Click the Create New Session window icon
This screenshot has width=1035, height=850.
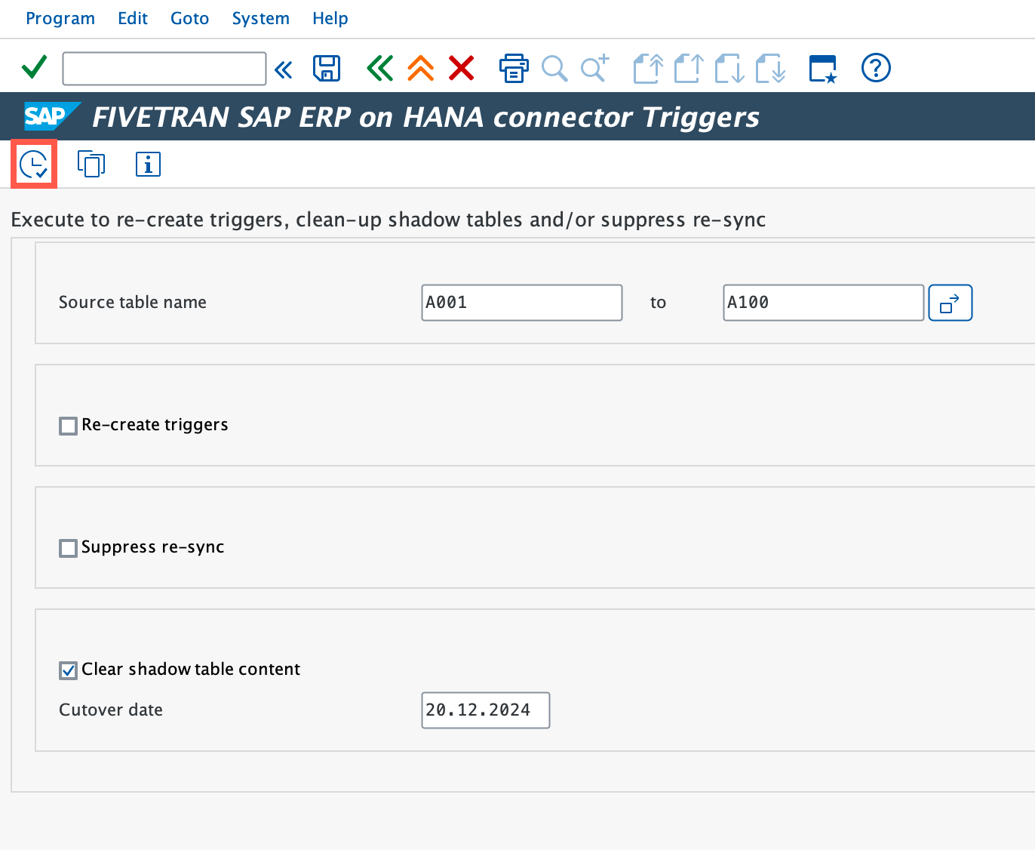click(x=823, y=69)
